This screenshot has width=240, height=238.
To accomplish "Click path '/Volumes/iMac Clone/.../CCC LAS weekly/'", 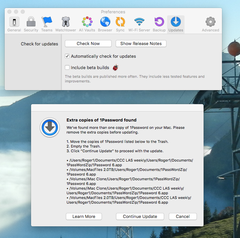I will [125, 191].
